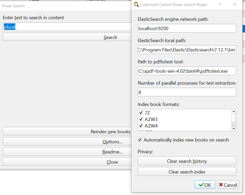Click the question mark help button
The height and width of the screenshot is (195, 245).
220,4
